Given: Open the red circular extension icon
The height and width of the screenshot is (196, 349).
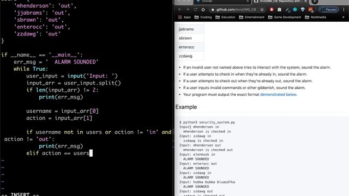Looking at the screenshot, I should [272, 10].
